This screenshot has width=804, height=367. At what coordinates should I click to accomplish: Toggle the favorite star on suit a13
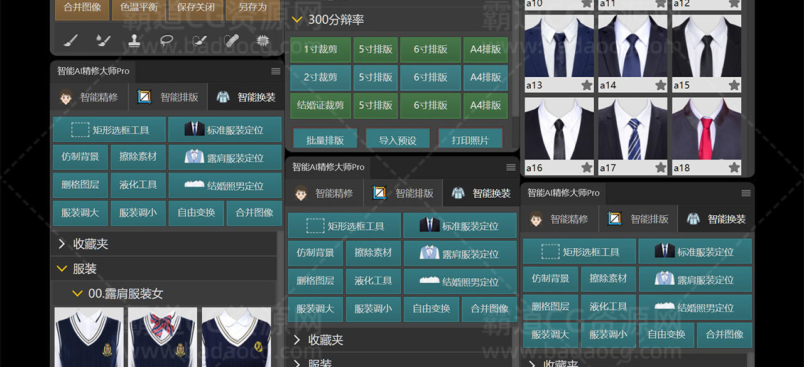click(x=587, y=85)
